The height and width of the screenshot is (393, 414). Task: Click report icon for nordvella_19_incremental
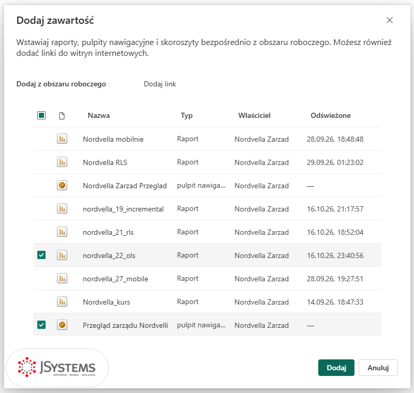pos(62,208)
